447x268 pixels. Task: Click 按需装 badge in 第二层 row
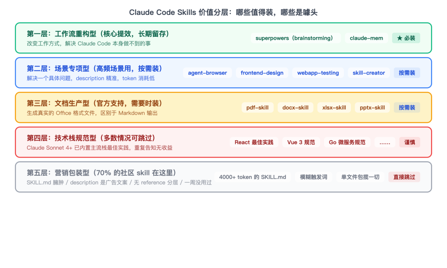coord(407,73)
